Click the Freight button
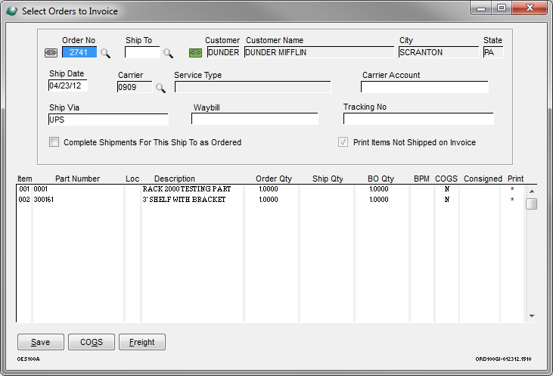553x376 pixels. point(141,342)
